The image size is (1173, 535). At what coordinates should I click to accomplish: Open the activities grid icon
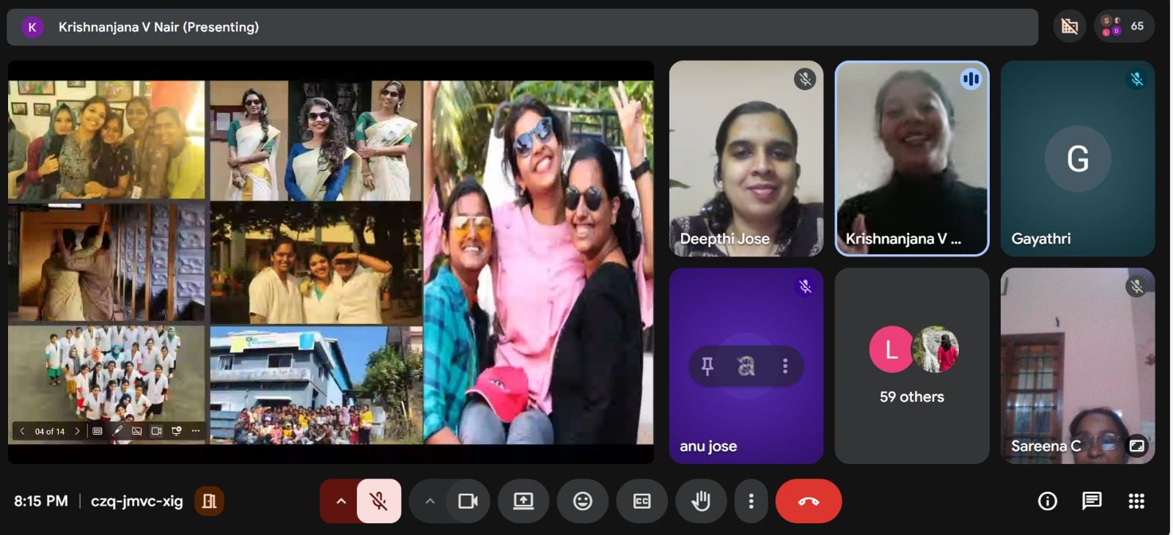coord(1136,501)
